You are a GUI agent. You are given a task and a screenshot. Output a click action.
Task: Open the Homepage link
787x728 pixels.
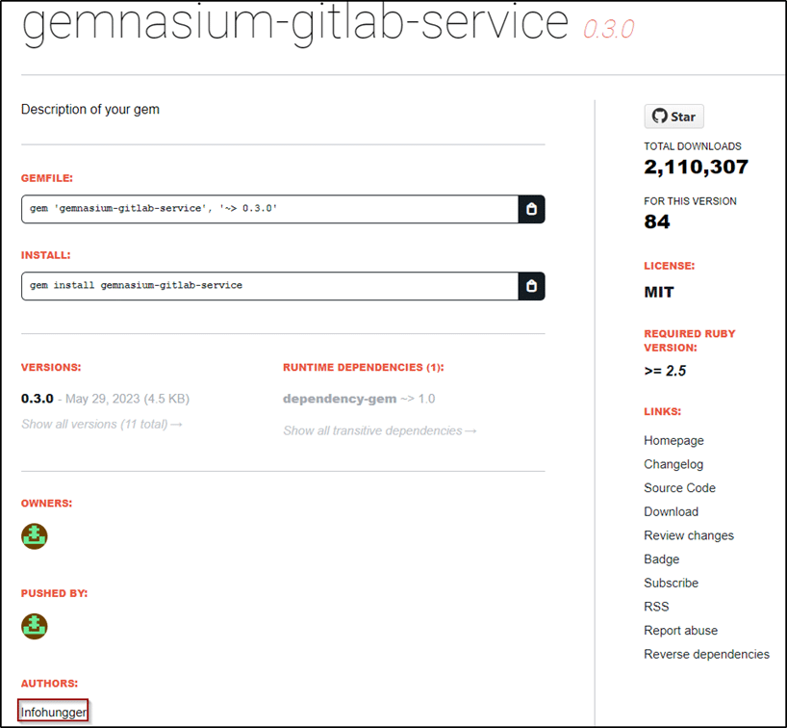click(673, 440)
